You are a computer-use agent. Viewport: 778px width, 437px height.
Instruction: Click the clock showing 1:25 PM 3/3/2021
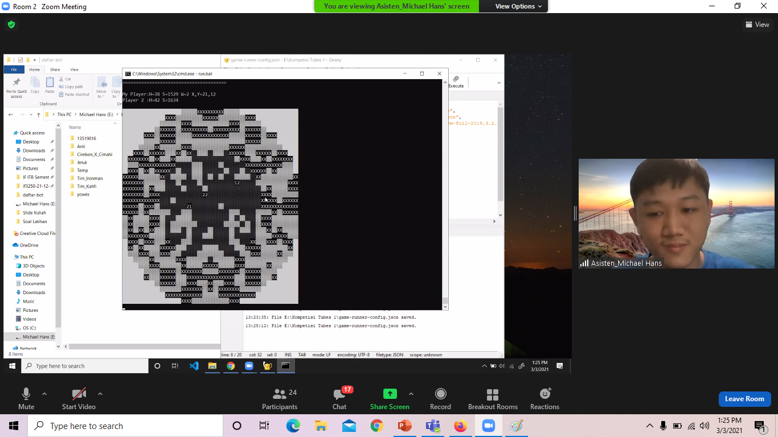(x=730, y=426)
